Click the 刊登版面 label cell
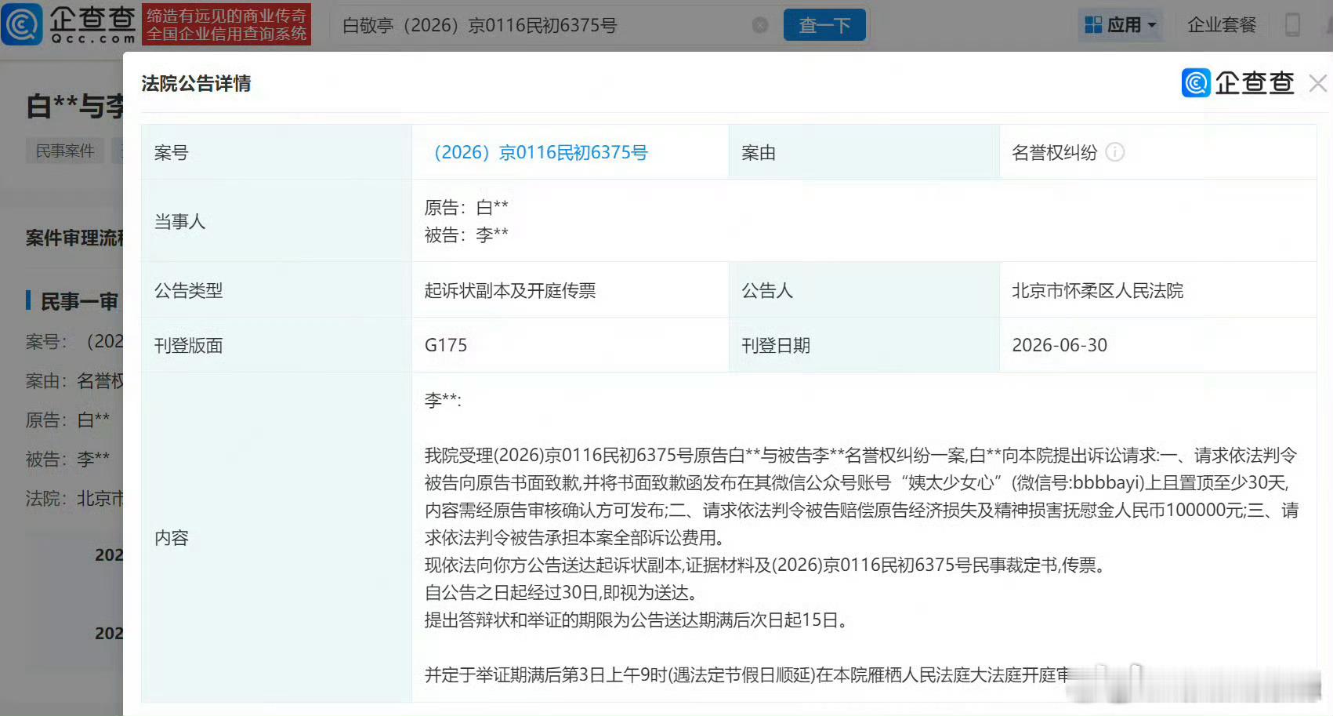1333x716 pixels. pyautogui.click(x=277, y=345)
